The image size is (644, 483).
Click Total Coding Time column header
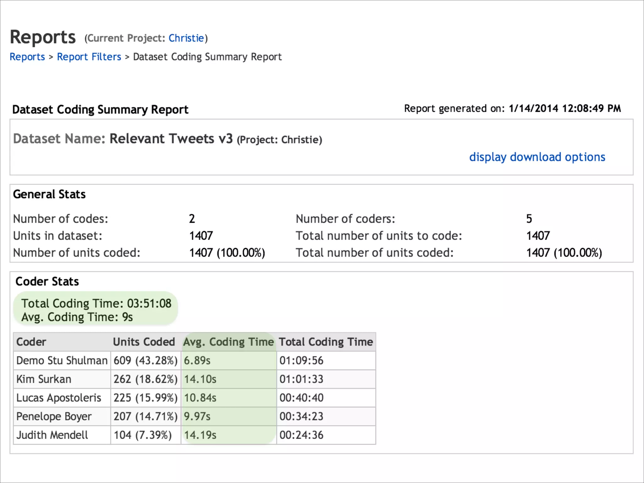(x=326, y=342)
